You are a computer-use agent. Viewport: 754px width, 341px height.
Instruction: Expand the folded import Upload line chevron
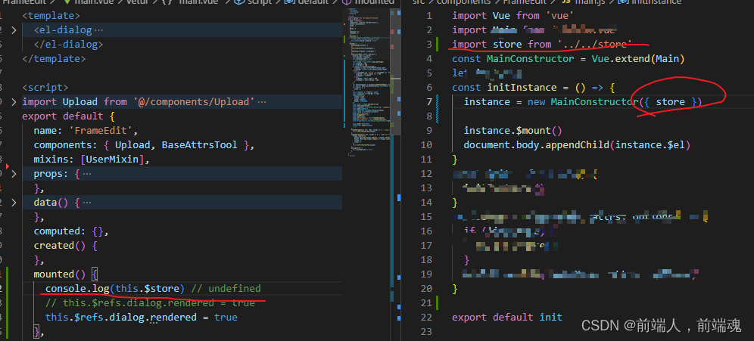point(14,102)
